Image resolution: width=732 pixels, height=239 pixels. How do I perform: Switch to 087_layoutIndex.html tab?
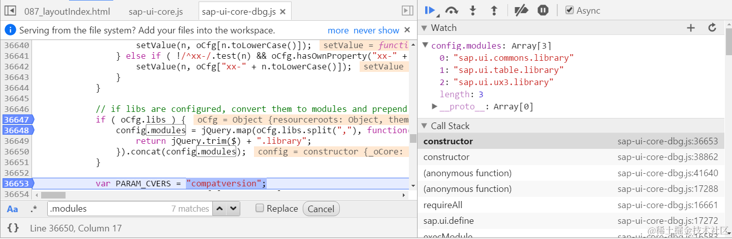coord(67,11)
